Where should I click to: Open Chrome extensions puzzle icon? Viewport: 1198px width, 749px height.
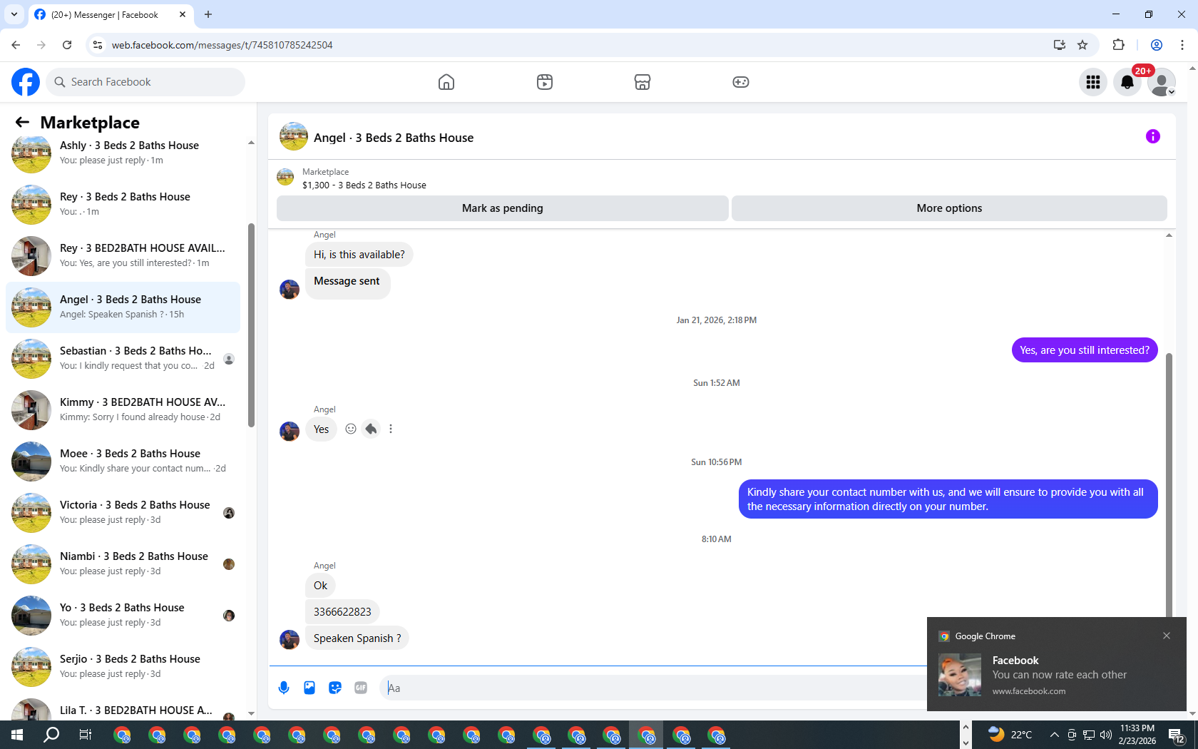click(1118, 45)
